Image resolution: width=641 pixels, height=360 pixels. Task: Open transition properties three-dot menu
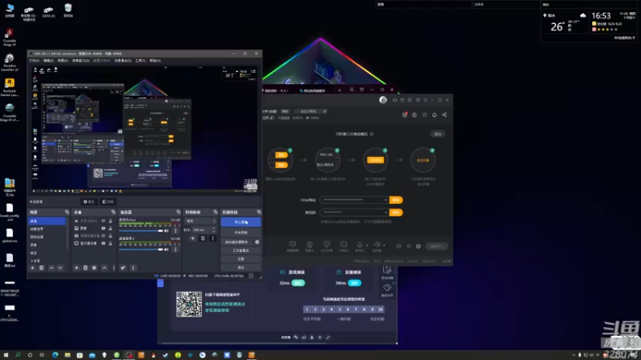click(212, 238)
